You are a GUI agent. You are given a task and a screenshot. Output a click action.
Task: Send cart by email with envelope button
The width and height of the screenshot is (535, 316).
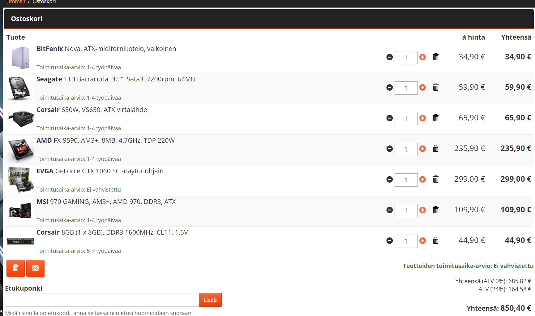point(36,268)
